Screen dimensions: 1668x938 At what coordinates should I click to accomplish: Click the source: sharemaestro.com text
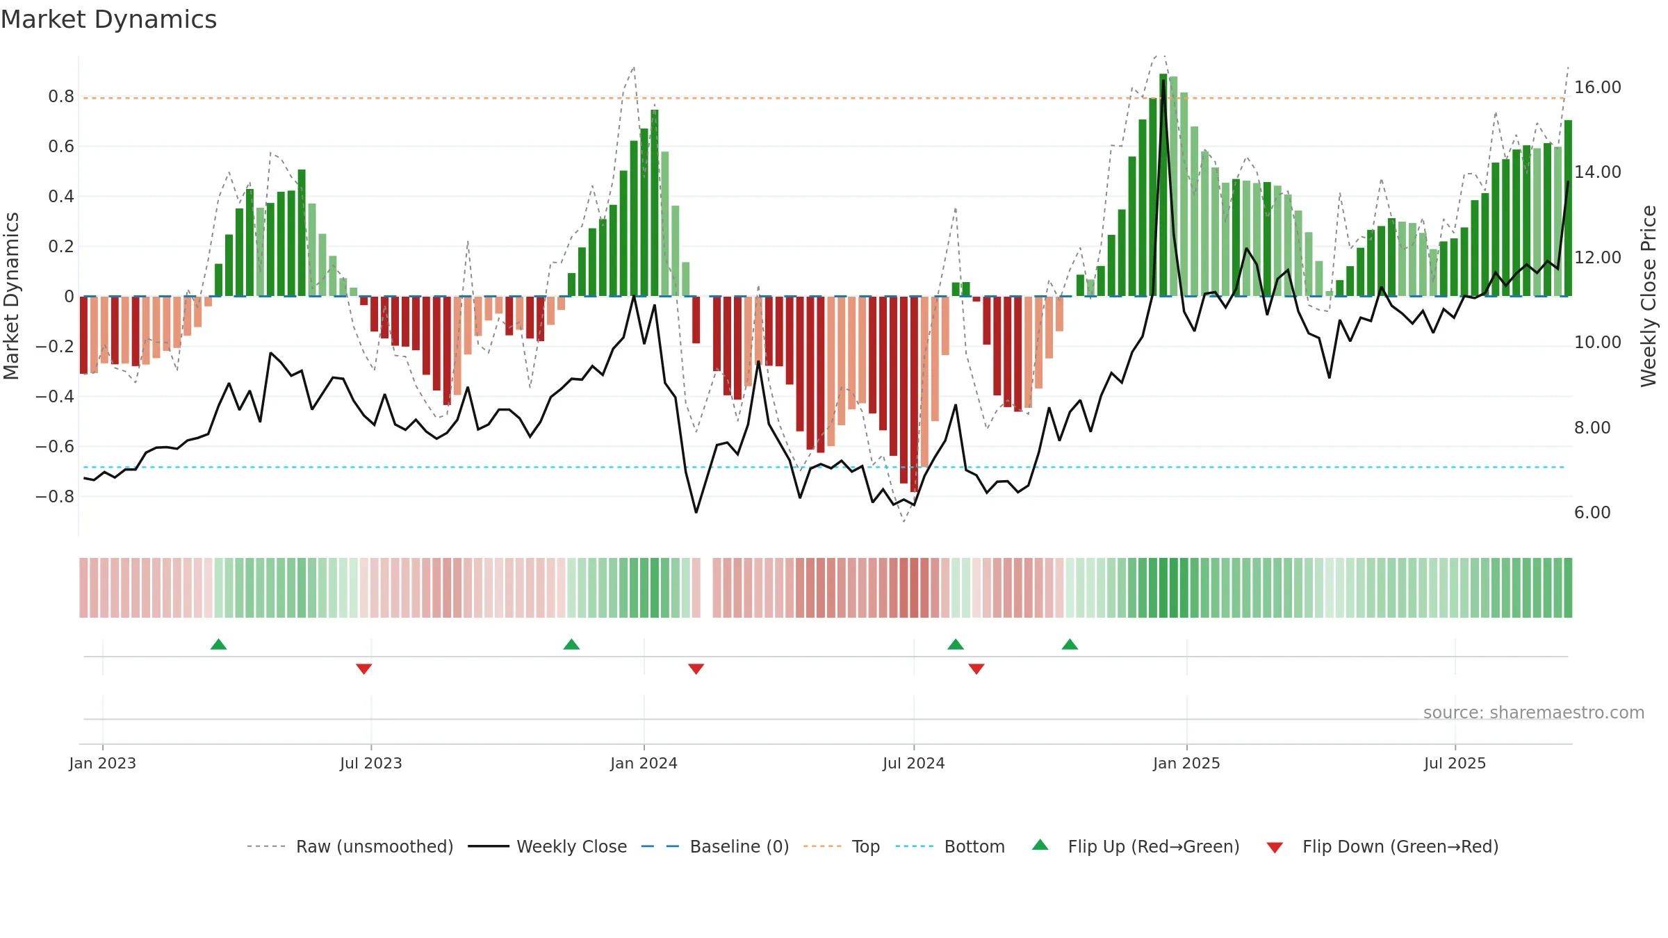coord(1534,712)
